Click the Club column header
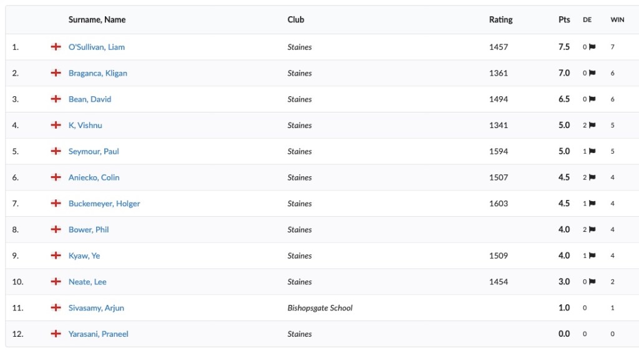Image resolution: width=639 pixels, height=353 pixels. (296, 19)
